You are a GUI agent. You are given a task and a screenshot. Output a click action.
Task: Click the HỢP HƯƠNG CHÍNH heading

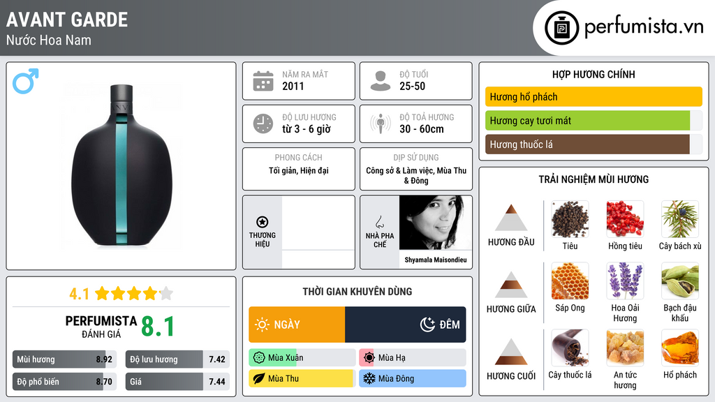pyautogui.click(x=594, y=74)
